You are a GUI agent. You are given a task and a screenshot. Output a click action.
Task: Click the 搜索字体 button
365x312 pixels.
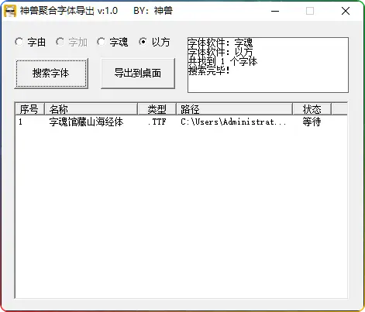coord(51,74)
